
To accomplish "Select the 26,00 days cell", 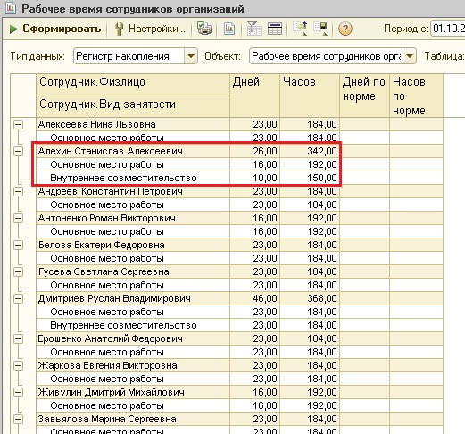I will [254, 151].
